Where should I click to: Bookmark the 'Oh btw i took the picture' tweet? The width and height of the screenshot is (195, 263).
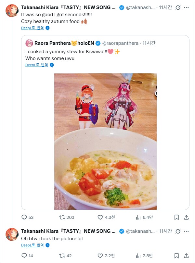[x=176, y=256]
